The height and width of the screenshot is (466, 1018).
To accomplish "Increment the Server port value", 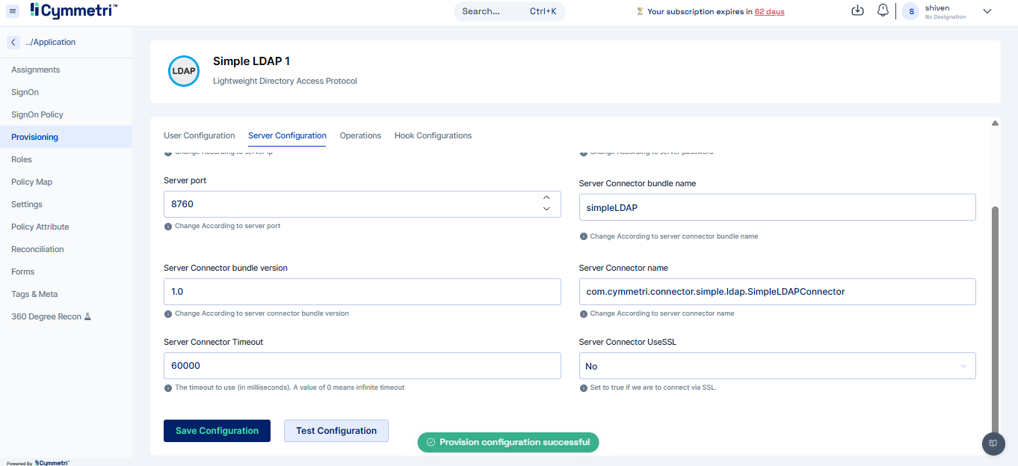I will coord(546,198).
